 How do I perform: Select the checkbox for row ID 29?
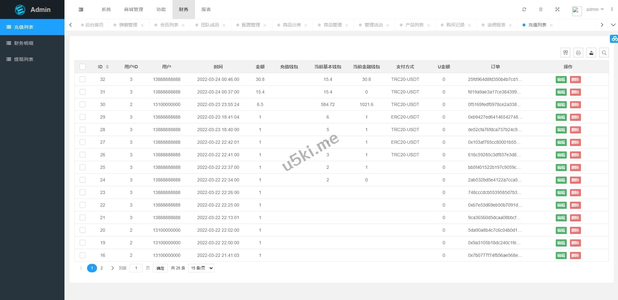(83, 117)
